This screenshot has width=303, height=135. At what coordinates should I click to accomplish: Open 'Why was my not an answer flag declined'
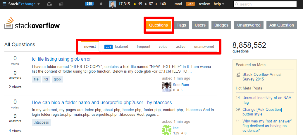tap(267, 126)
